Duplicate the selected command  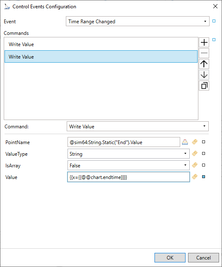[204, 86]
